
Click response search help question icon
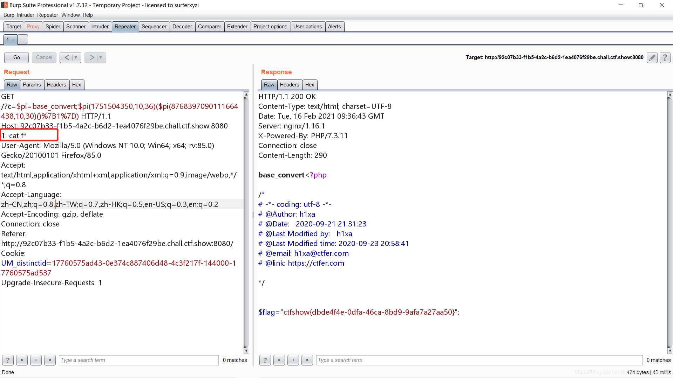[265, 360]
